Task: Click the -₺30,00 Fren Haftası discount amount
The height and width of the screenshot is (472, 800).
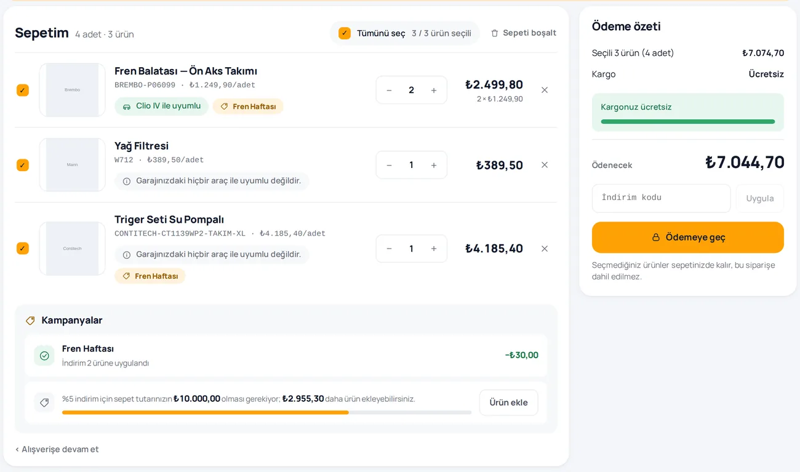Action: click(522, 355)
